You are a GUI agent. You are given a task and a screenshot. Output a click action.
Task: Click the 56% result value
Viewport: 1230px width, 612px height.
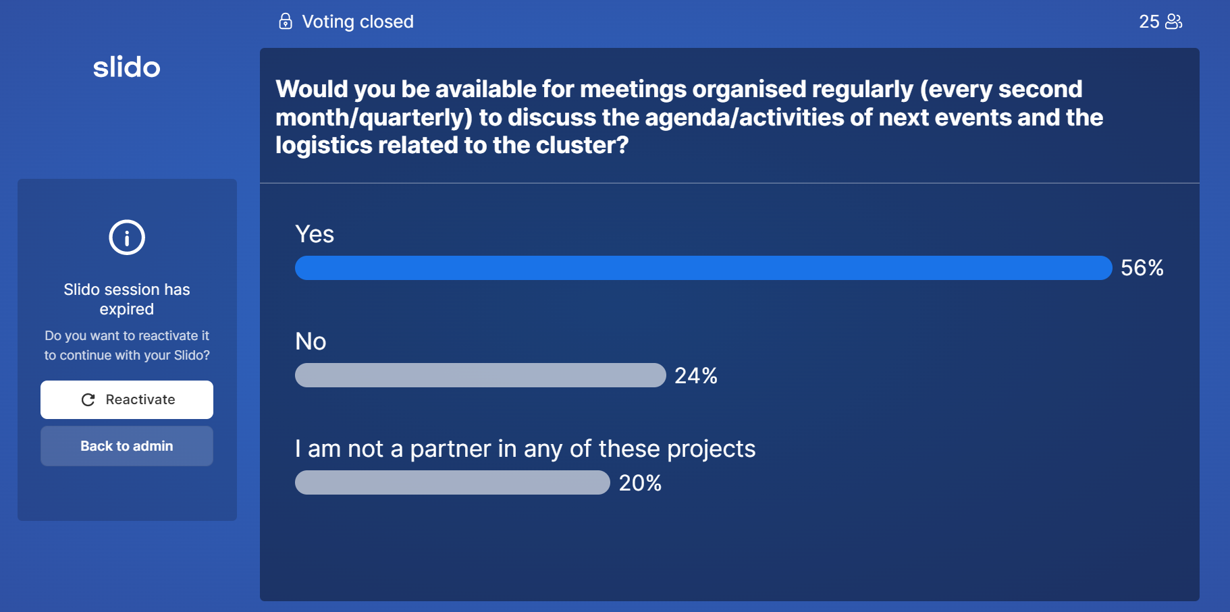point(1142,268)
